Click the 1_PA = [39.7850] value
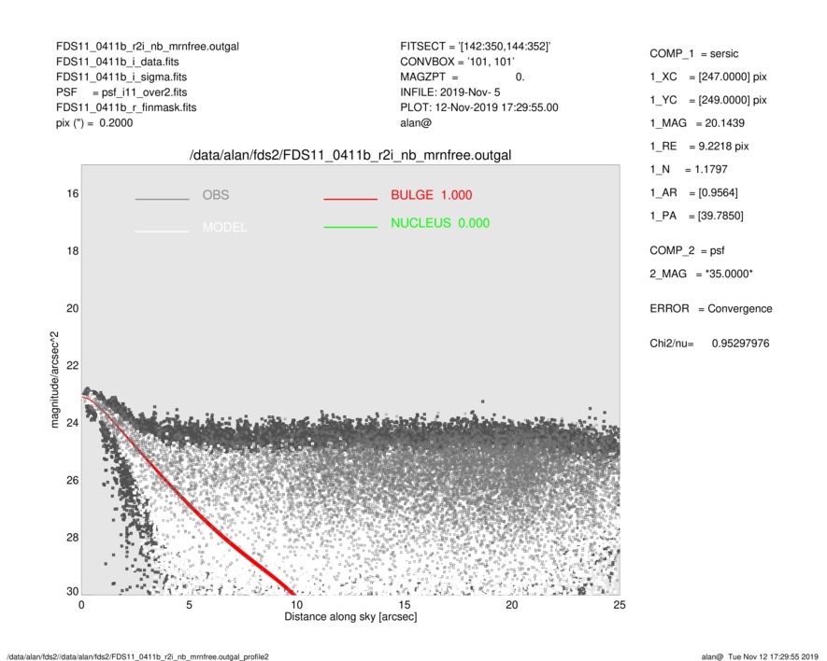The height and width of the screenshot is (661, 827). pos(697,216)
